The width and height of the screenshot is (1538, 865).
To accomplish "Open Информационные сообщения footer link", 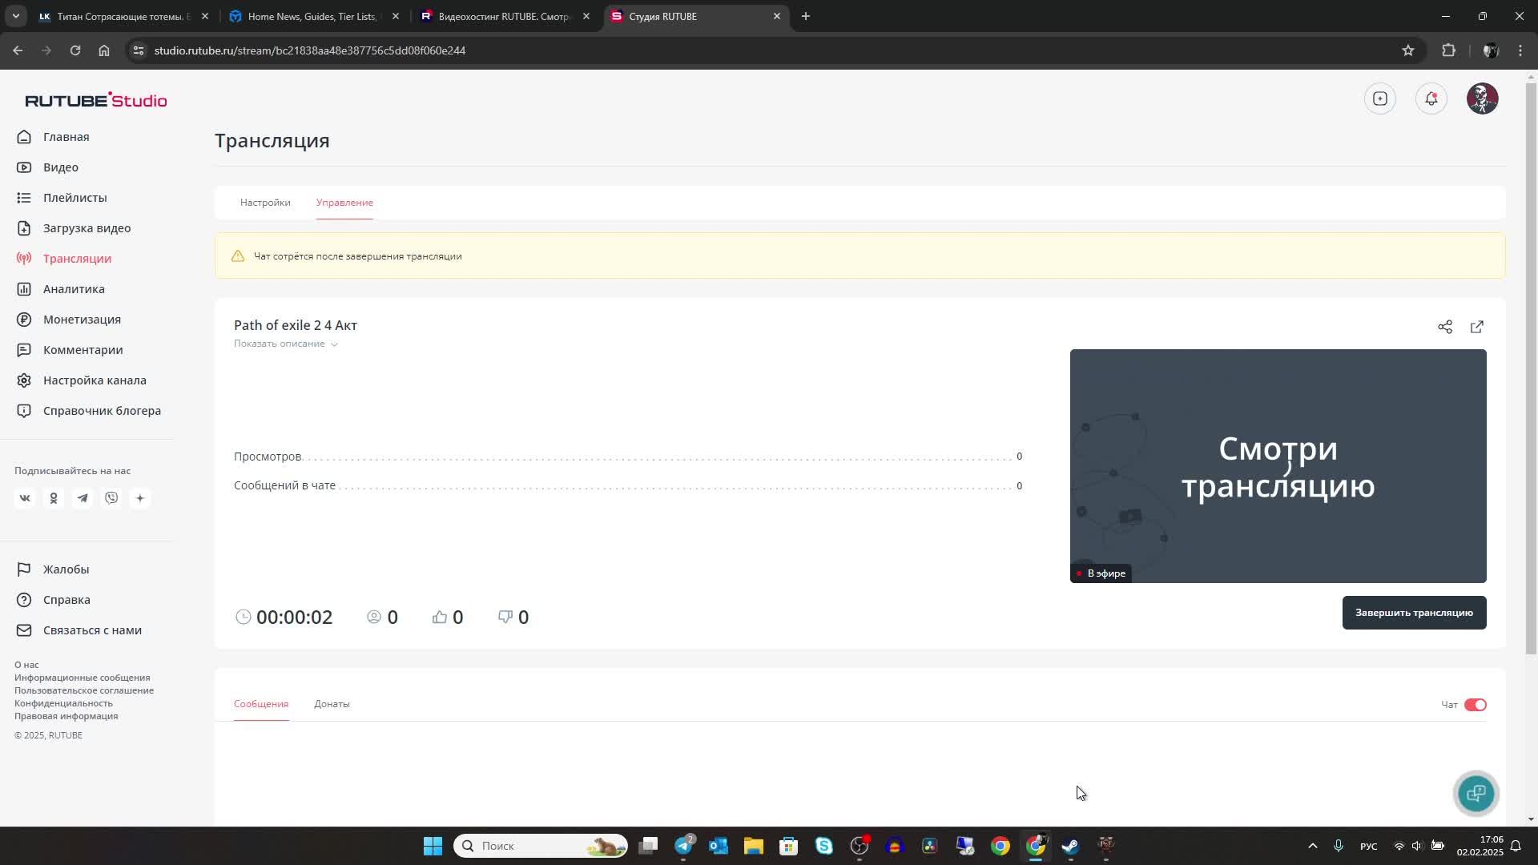I will tap(82, 678).
